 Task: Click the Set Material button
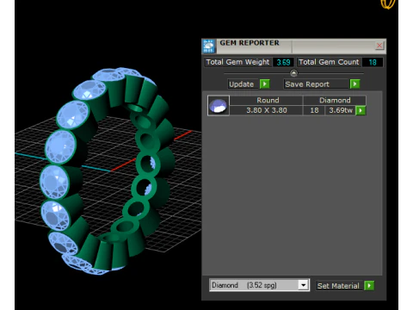(338, 286)
